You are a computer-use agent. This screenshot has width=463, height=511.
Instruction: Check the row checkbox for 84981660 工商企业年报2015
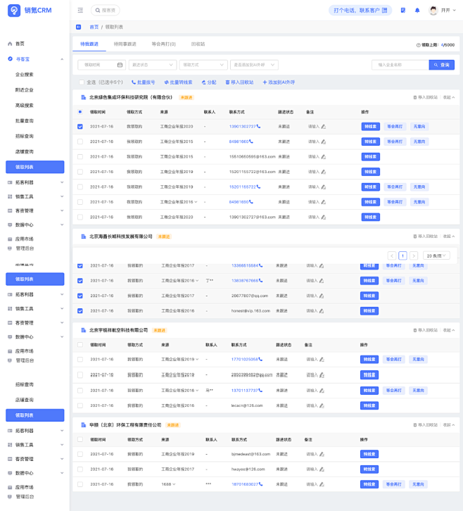pyautogui.click(x=80, y=141)
